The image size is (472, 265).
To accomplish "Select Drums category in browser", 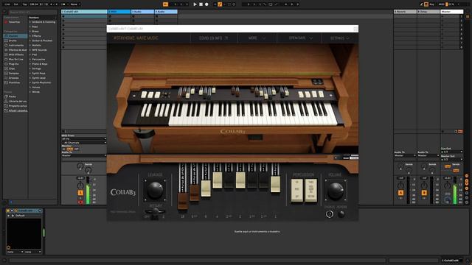I will click(15, 40).
